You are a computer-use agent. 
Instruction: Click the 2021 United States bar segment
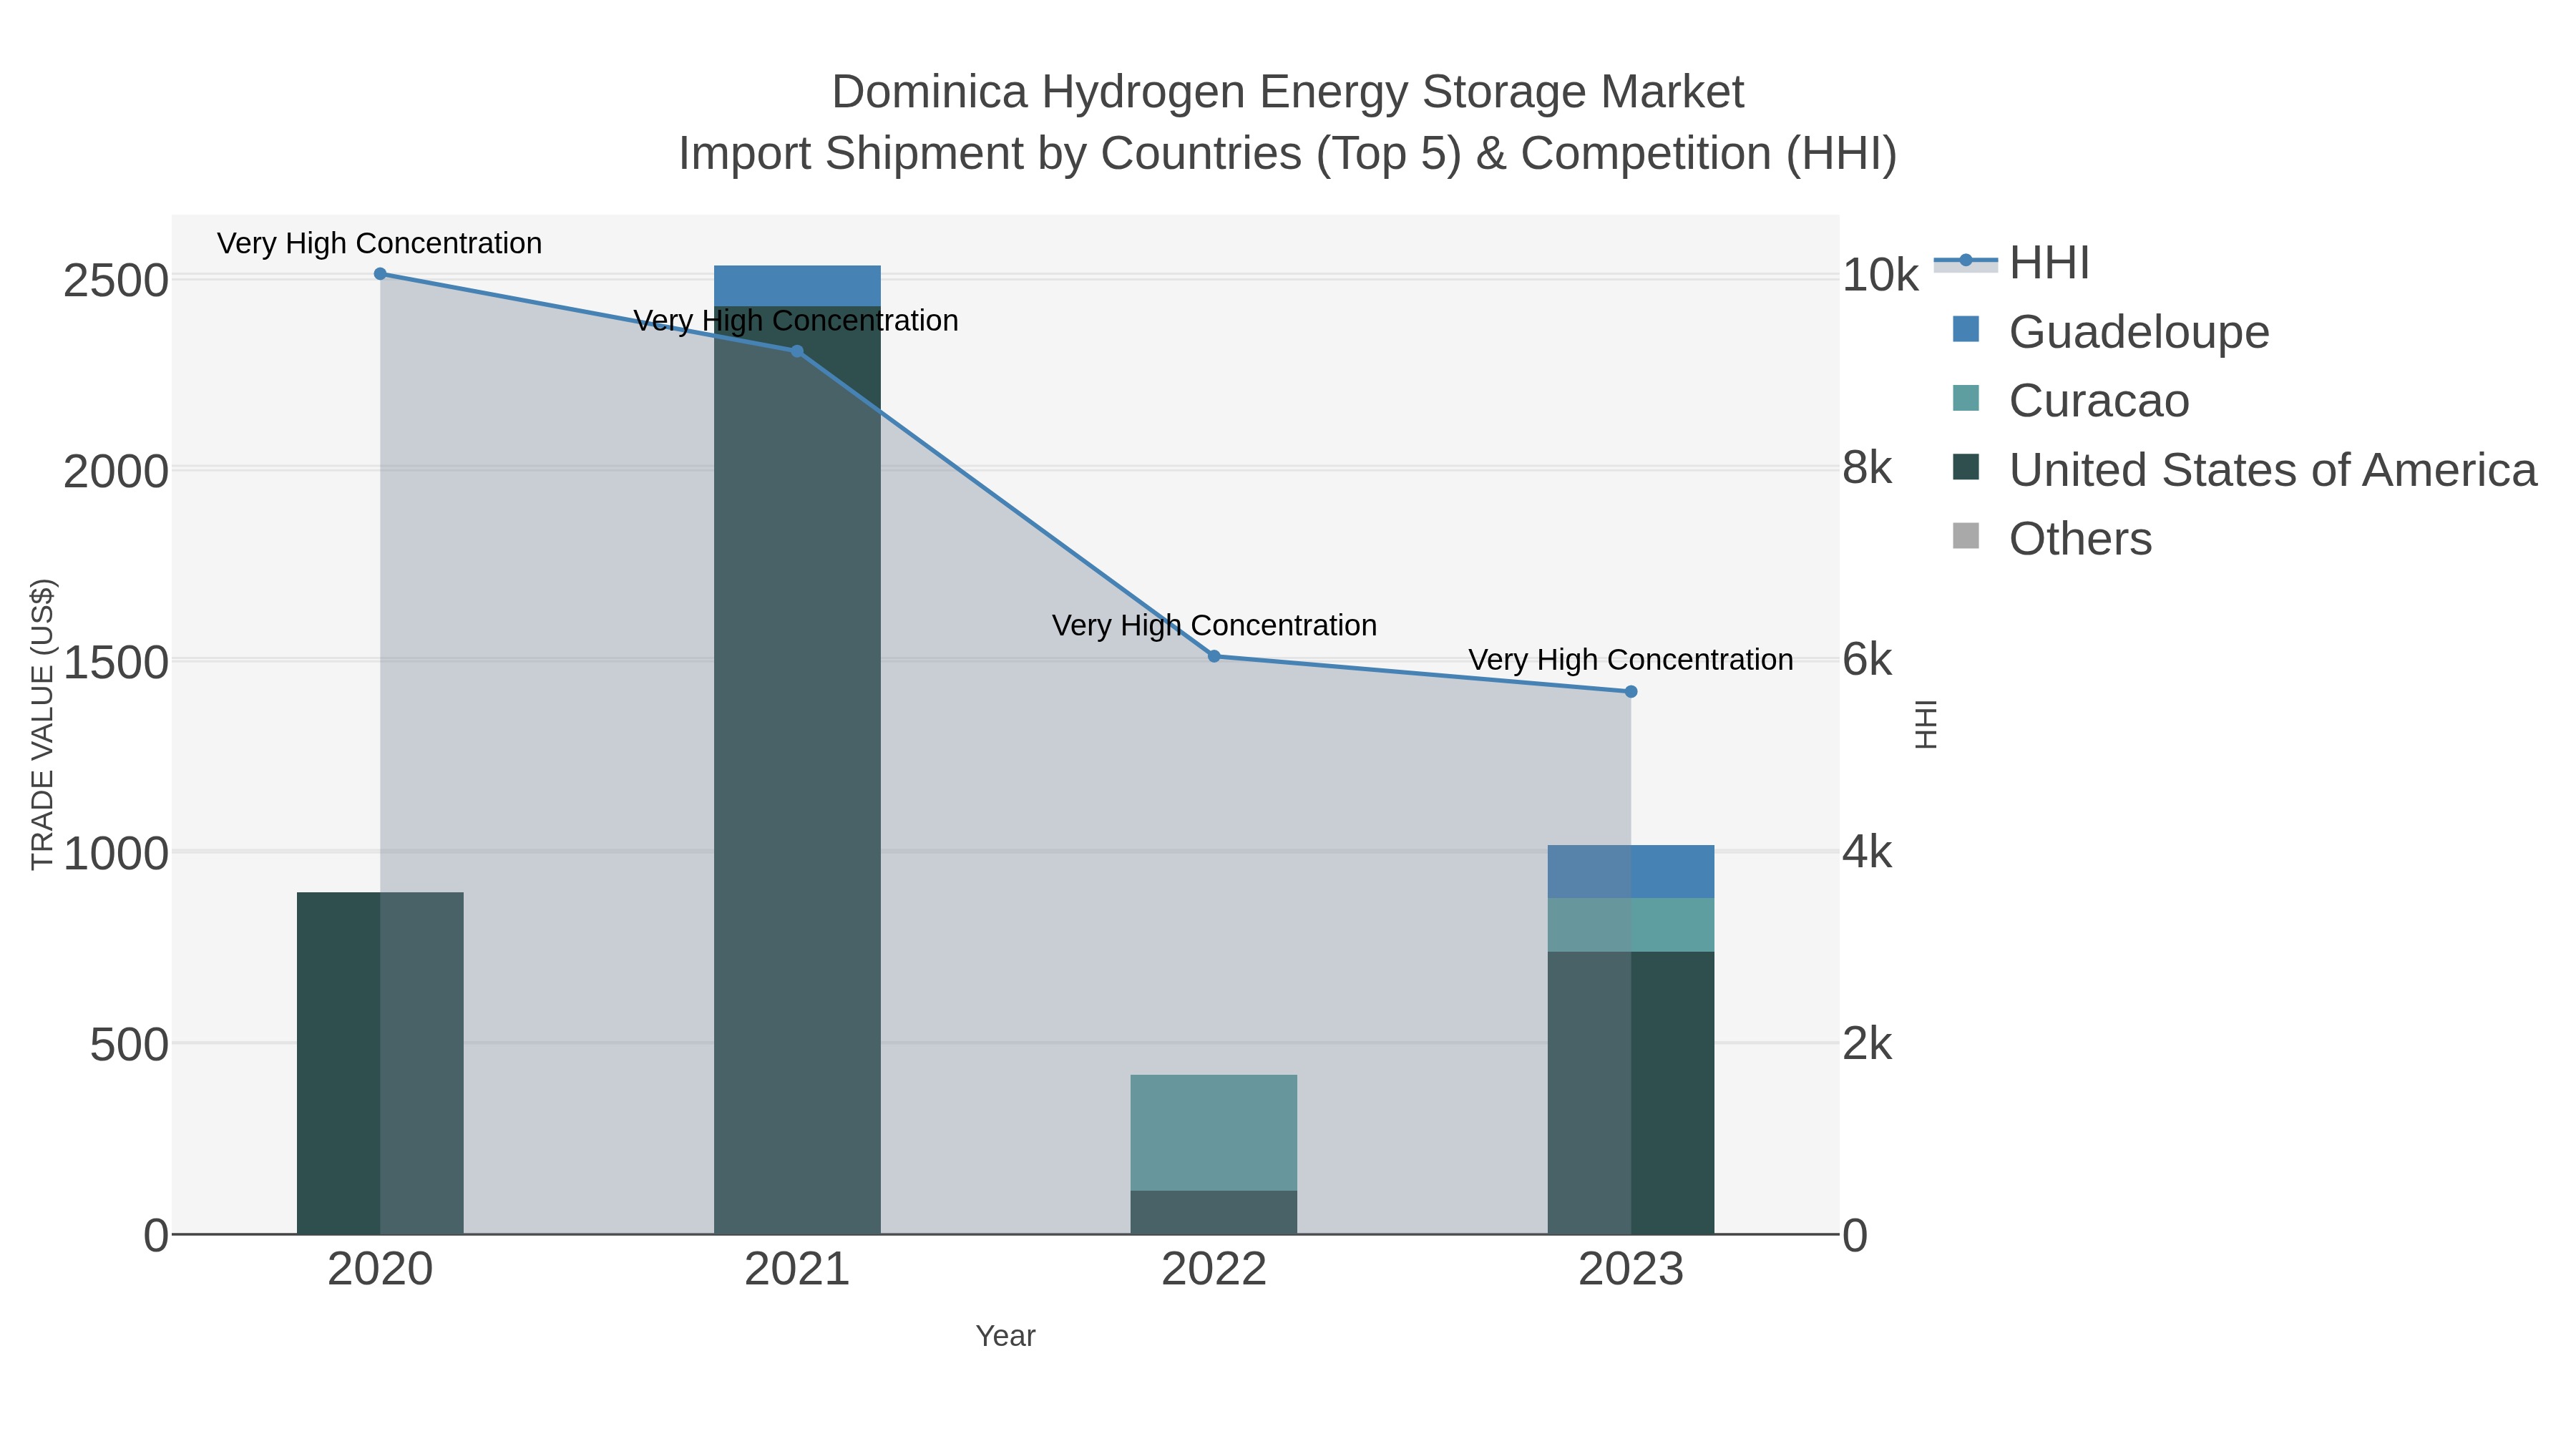pyautogui.click(x=797, y=770)
